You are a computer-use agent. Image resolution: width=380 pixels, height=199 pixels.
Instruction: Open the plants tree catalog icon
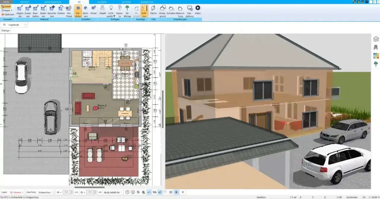[376, 64]
